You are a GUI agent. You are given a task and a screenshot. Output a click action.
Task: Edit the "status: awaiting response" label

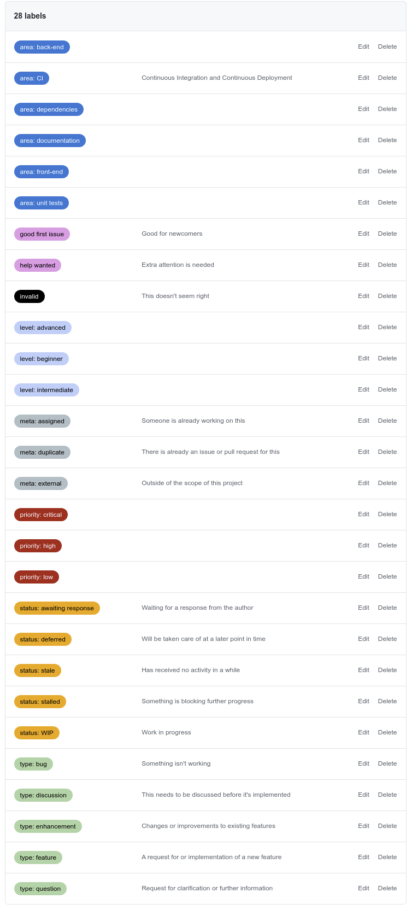[x=363, y=608]
